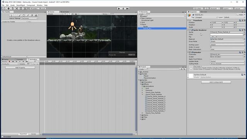Collapse the Sprites folder in Project
247x139 pixels.
pyautogui.click(x=139, y=80)
